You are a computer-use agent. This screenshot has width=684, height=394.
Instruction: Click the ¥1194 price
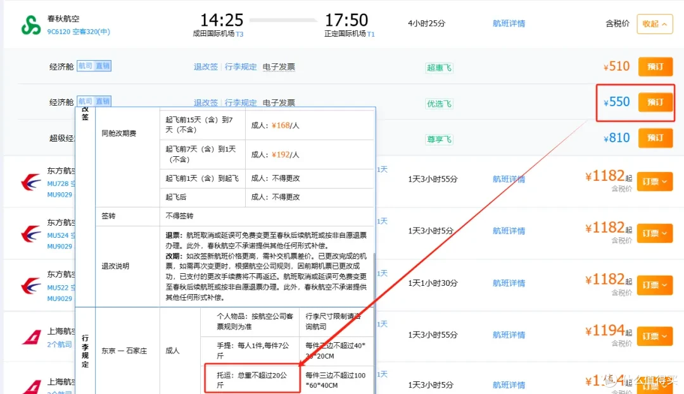(x=606, y=331)
